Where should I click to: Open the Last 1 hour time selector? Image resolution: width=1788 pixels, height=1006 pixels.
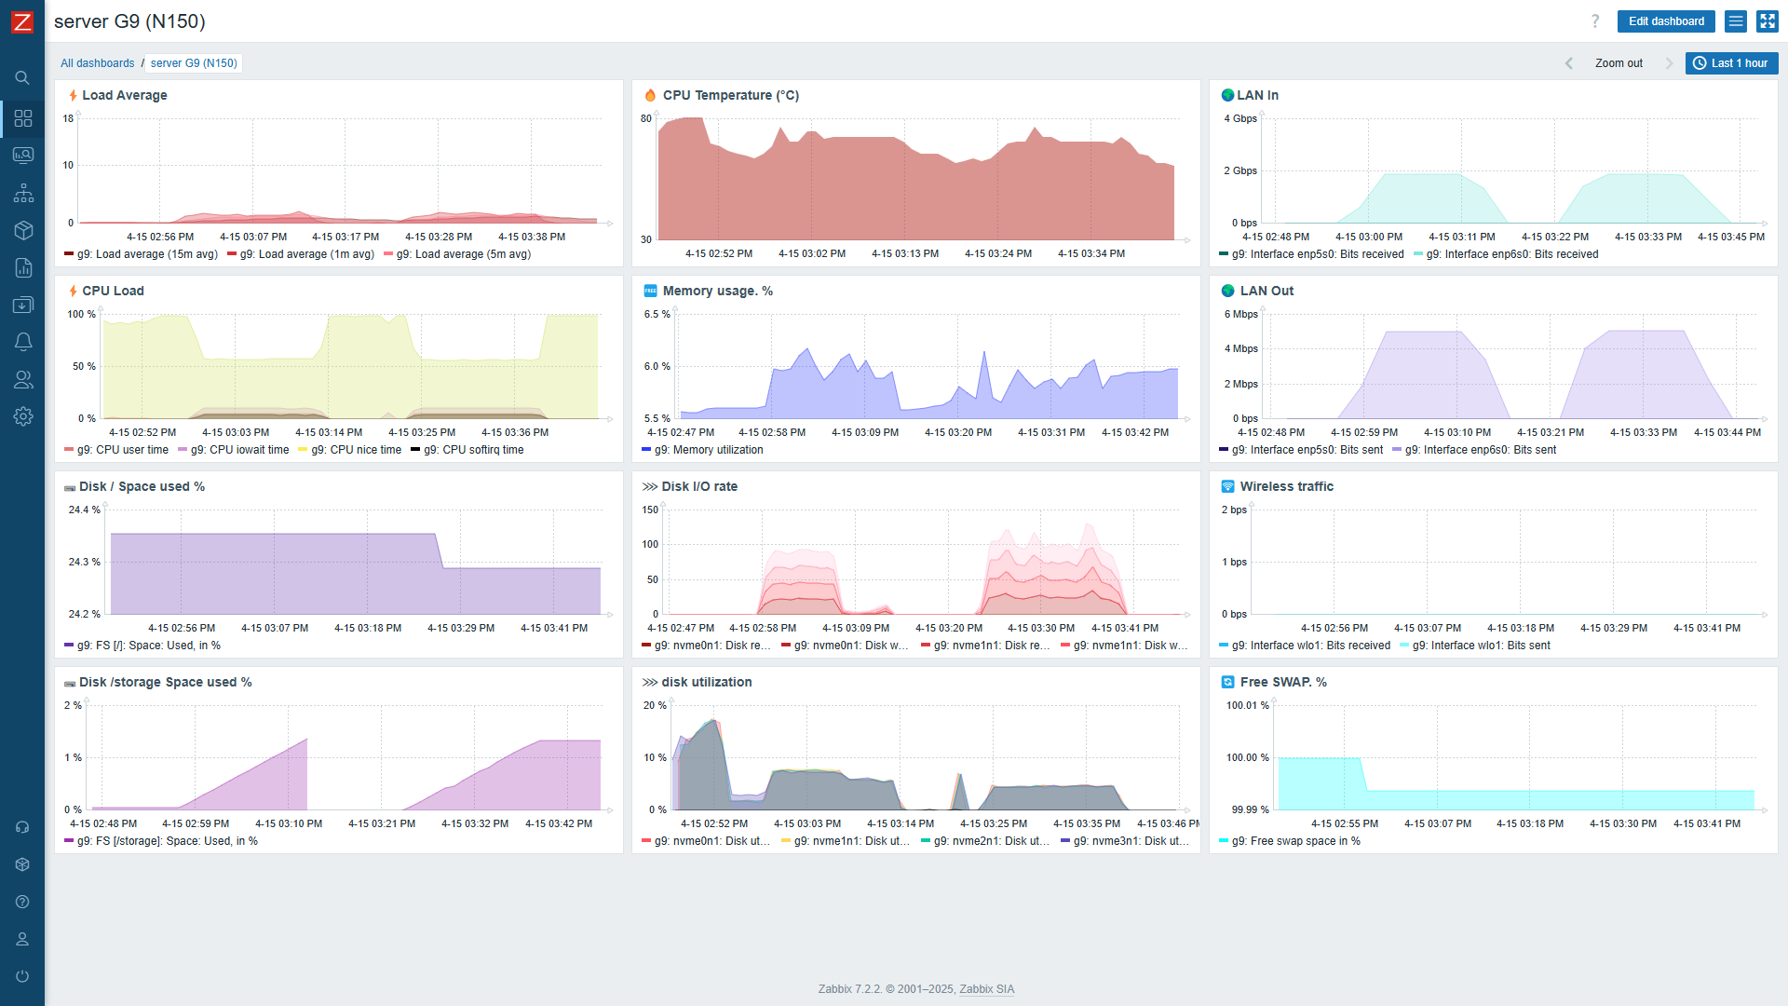point(1730,63)
